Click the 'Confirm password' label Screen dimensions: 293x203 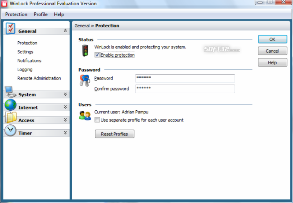tap(111, 89)
